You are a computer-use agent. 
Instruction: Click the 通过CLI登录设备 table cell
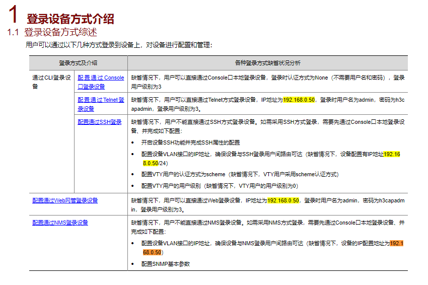click(x=51, y=82)
